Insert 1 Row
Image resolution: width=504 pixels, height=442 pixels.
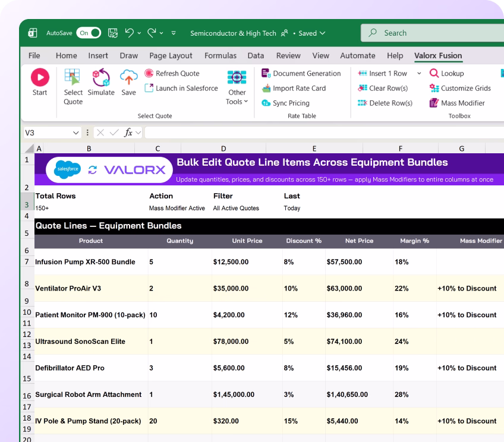[x=383, y=74]
